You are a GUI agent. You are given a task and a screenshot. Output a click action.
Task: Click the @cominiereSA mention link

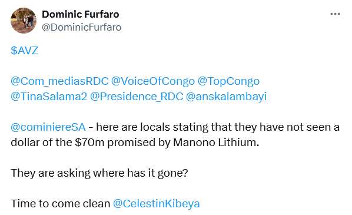(x=48, y=127)
